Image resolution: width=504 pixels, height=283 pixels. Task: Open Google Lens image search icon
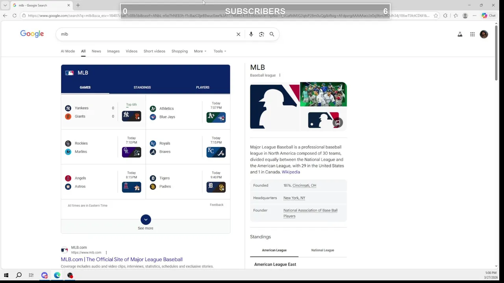coord(261,34)
